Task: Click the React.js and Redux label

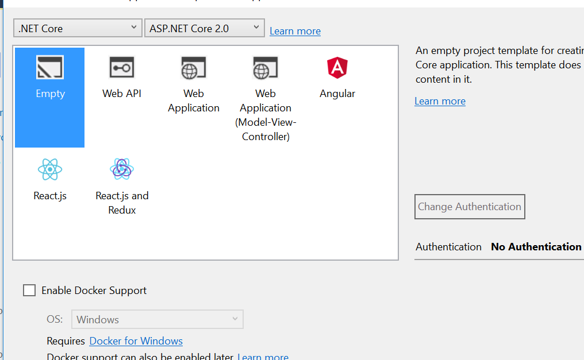Action: [122, 203]
